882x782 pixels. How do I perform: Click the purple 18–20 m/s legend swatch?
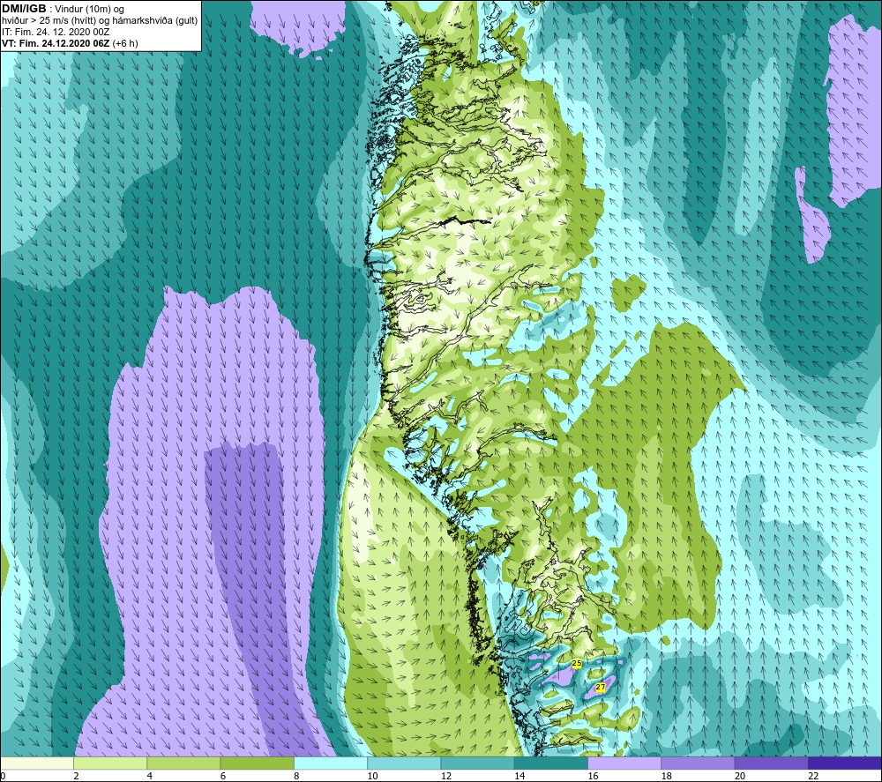(x=698, y=763)
